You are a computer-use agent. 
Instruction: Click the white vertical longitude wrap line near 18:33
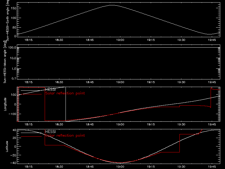[x=66, y=104]
